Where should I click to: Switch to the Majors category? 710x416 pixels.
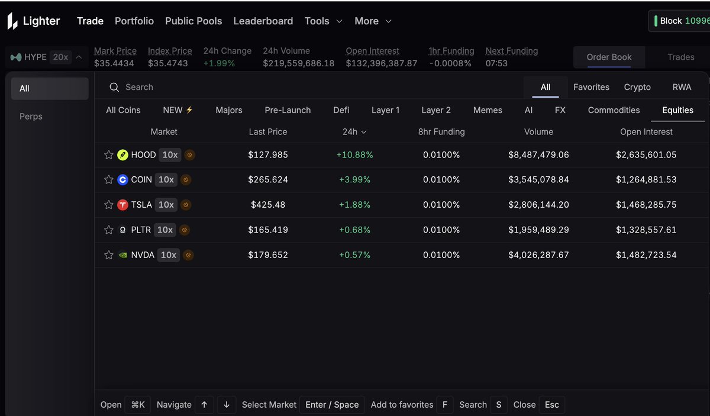(x=229, y=110)
